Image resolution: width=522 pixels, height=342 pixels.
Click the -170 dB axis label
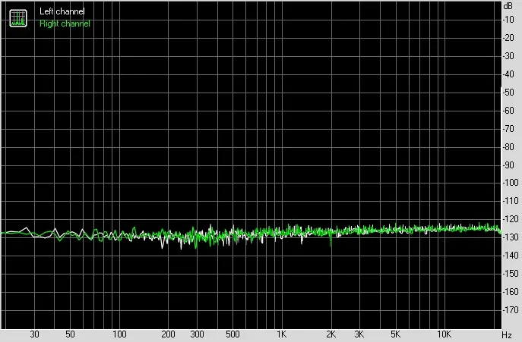click(511, 309)
